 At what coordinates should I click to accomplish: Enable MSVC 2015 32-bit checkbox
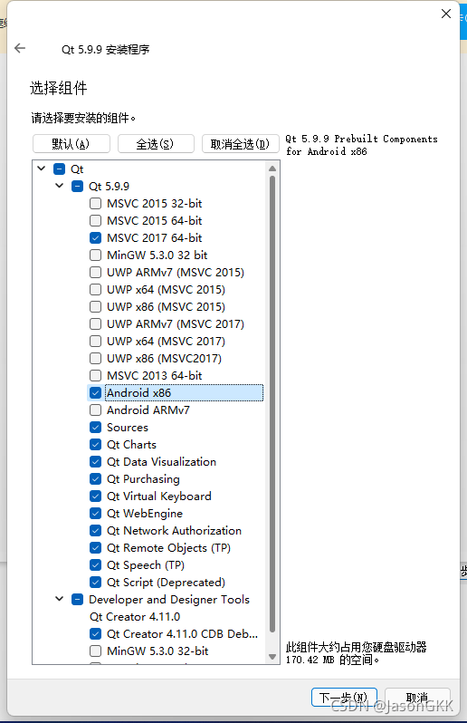coord(95,203)
